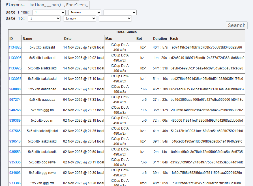Click date '02 Nov 2025 @ 23:33 local'
This screenshot has width=253, height=186.
click(83, 110)
